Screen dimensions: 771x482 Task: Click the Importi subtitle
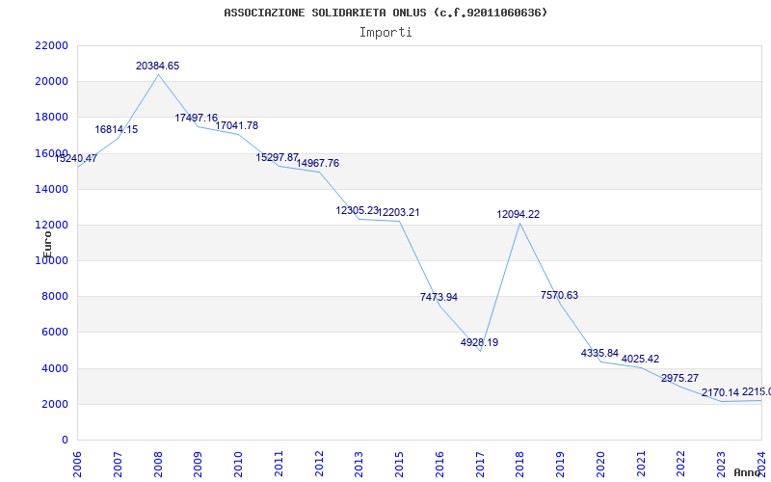pos(385,33)
